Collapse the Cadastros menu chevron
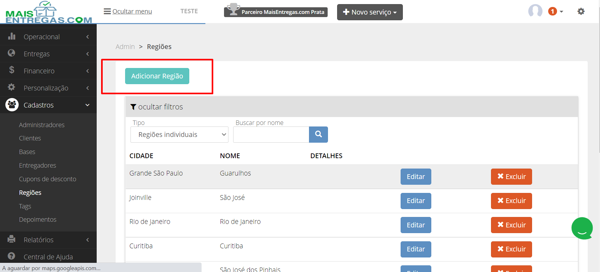Image resolution: width=600 pixels, height=272 pixels. (88, 105)
